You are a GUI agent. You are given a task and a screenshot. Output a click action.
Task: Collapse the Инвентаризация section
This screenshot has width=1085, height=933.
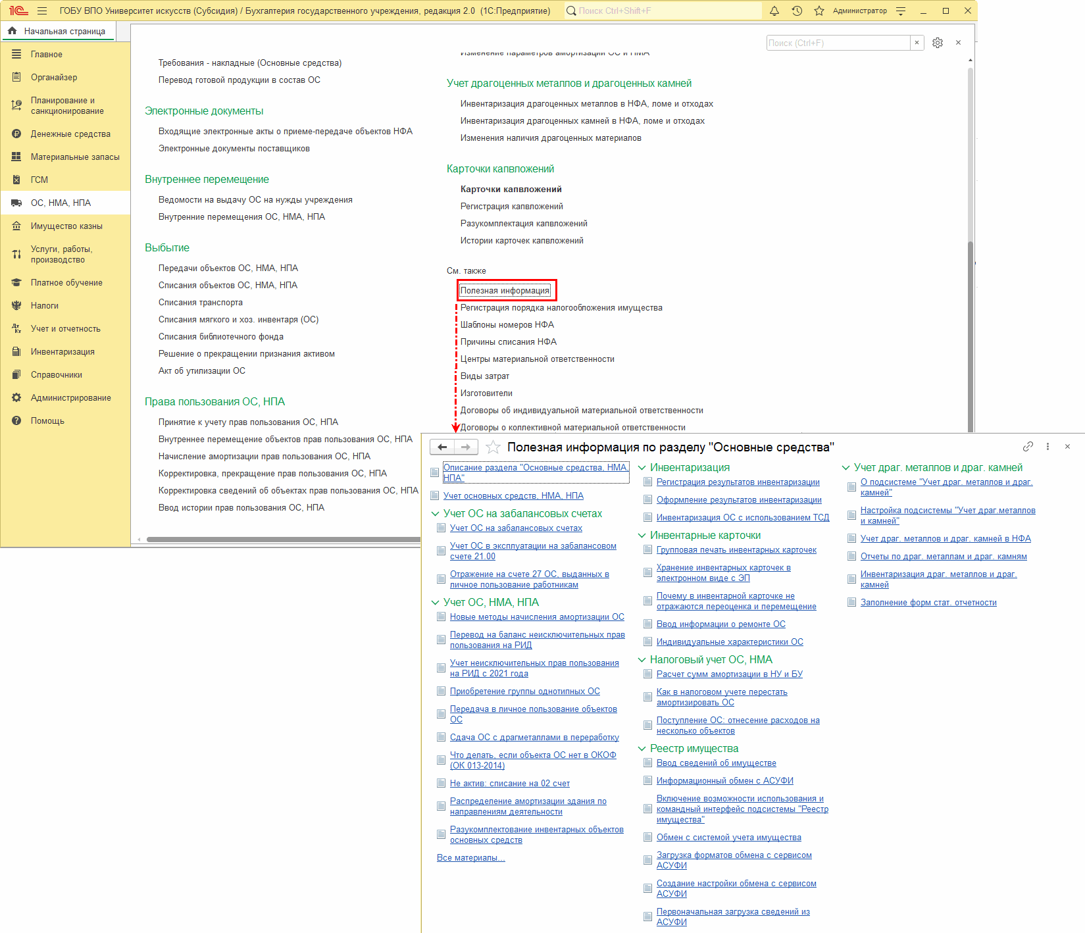(x=642, y=468)
